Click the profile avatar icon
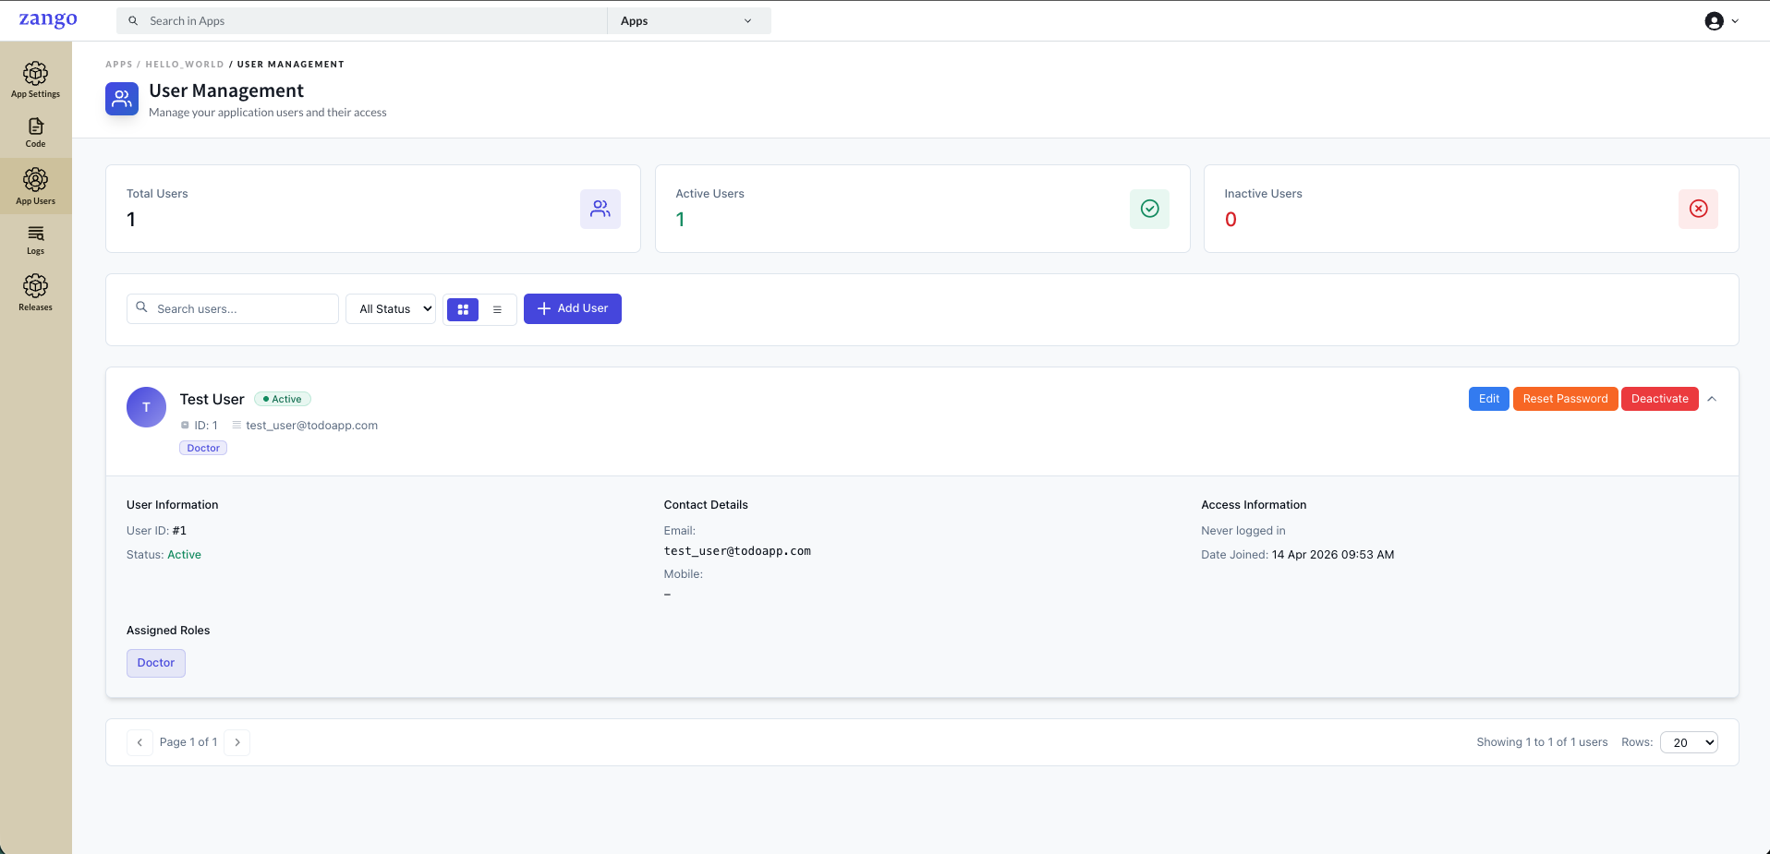 point(1714,21)
